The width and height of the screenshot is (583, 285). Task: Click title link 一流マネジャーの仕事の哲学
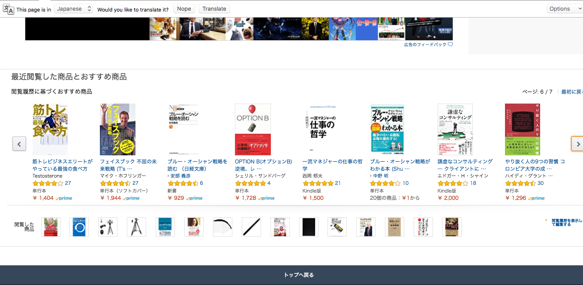pyautogui.click(x=333, y=165)
